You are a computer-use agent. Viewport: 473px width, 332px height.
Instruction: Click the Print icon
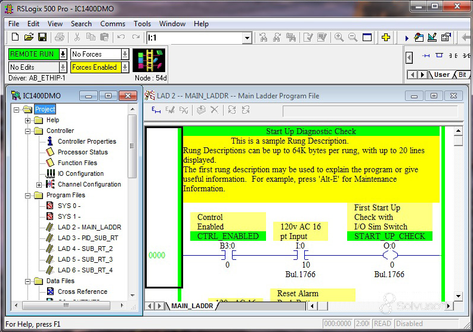(x=60, y=38)
